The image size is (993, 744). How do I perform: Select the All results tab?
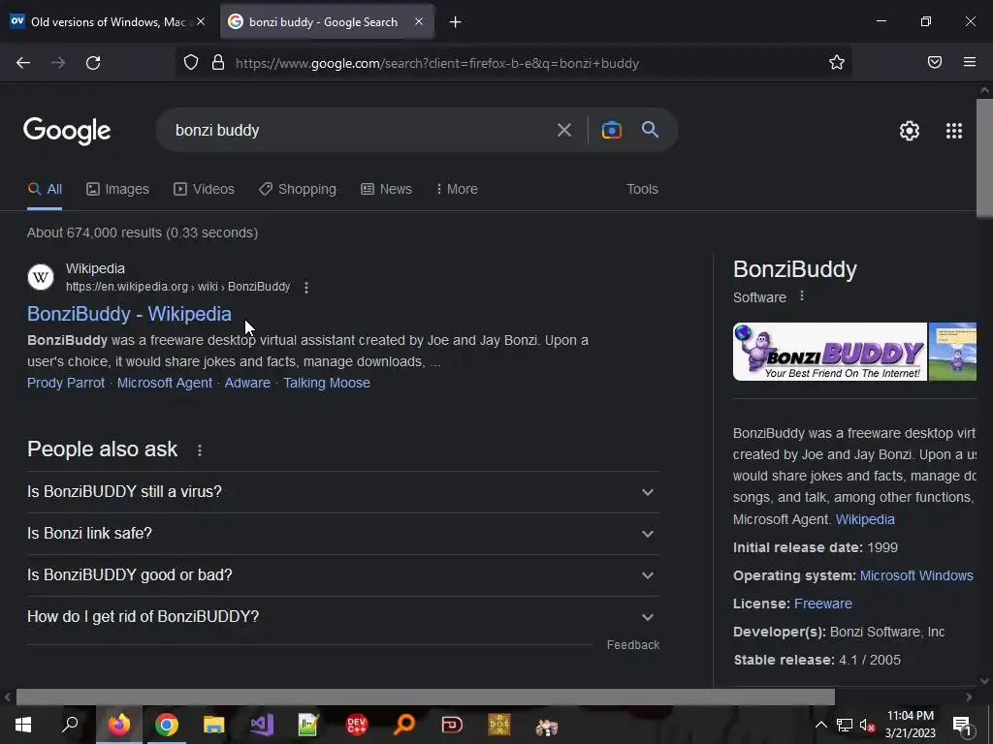(x=45, y=189)
